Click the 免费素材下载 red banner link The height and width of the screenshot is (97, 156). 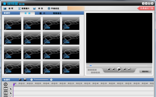(x=146, y=8)
